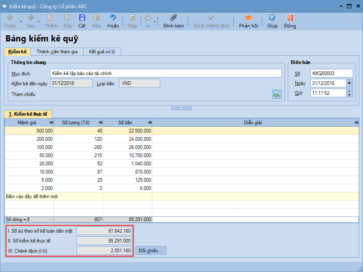Click the Cất save icon
Image resolution: width=363 pixels, height=272 pixels.
(x=82, y=18)
